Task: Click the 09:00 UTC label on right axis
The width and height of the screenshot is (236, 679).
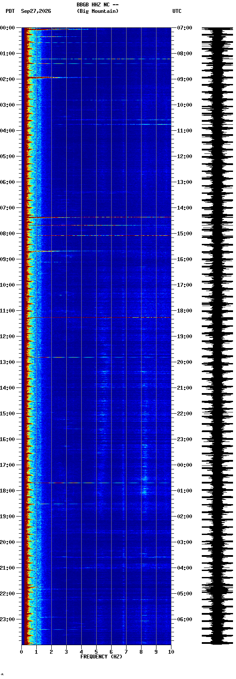Action: (184, 79)
